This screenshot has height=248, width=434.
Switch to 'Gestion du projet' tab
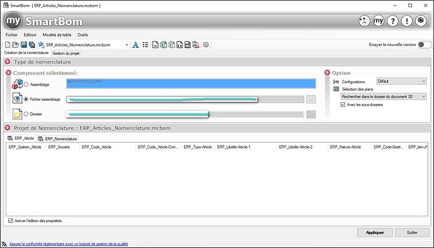[66, 53]
